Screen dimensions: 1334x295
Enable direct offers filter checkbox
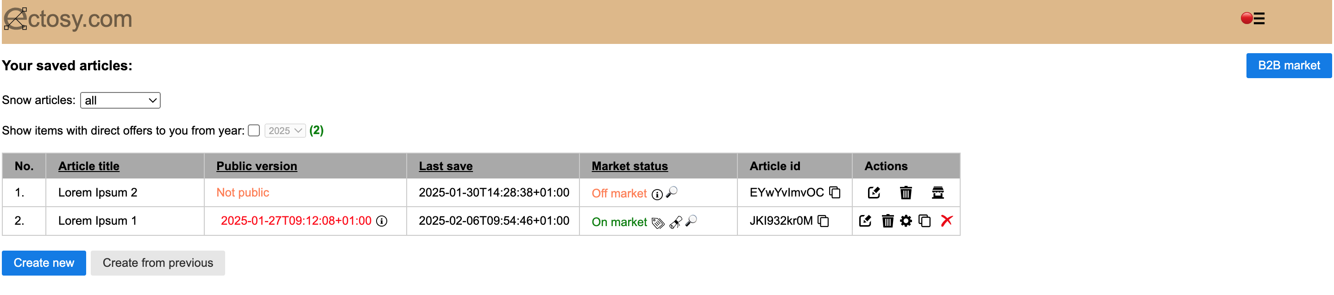[x=254, y=131]
